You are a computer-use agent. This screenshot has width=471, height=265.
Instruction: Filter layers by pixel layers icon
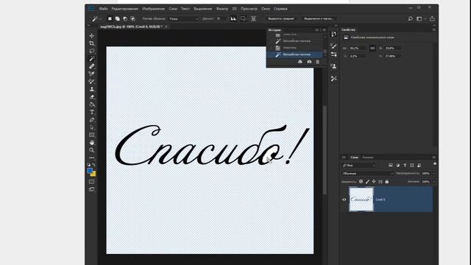click(391, 165)
